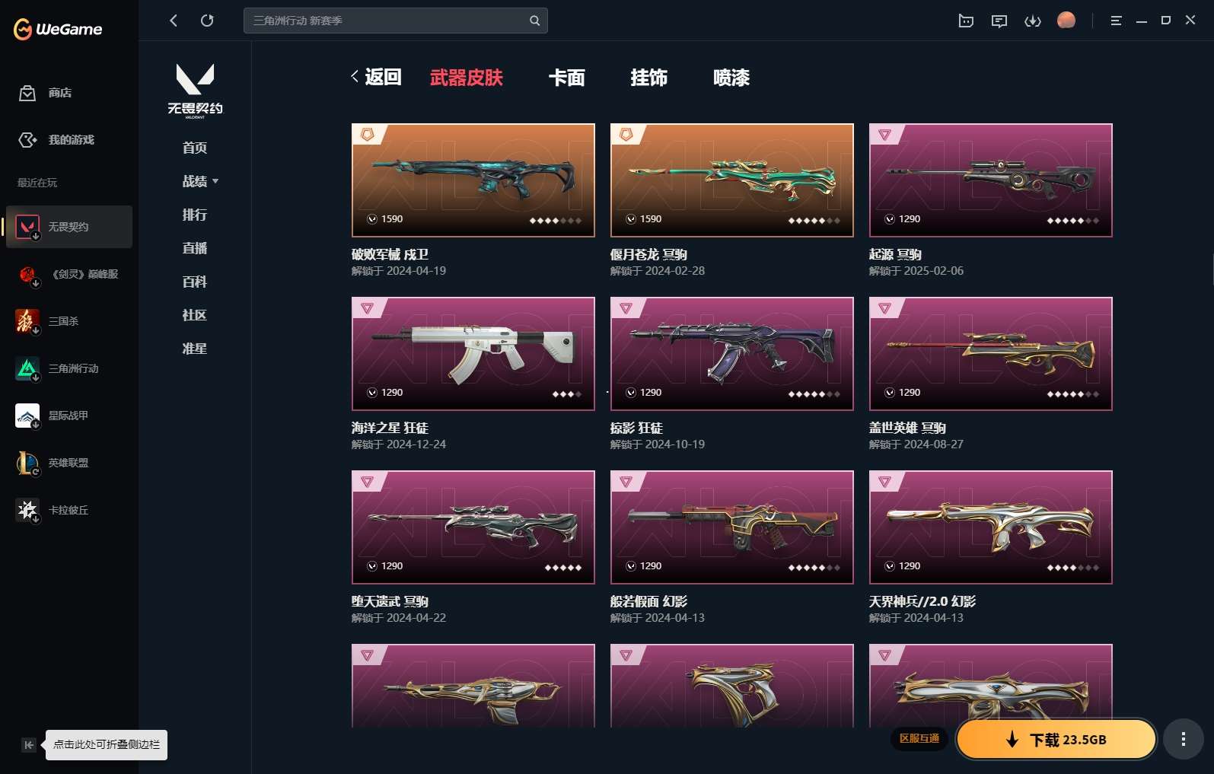Open the download manager icon in the top bar
Image resolution: width=1214 pixels, height=774 pixels.
pos(1033,21)
